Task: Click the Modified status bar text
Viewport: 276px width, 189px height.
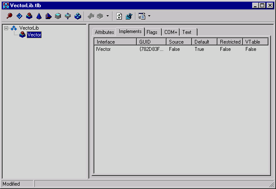Action: click(x=11, y=184)
